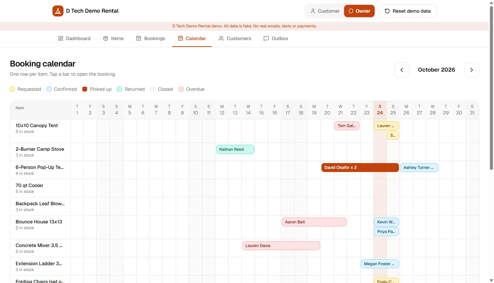Click the Calendar tab's calendar icon
Screen dimensions: 494x283
tap(180, 38)
